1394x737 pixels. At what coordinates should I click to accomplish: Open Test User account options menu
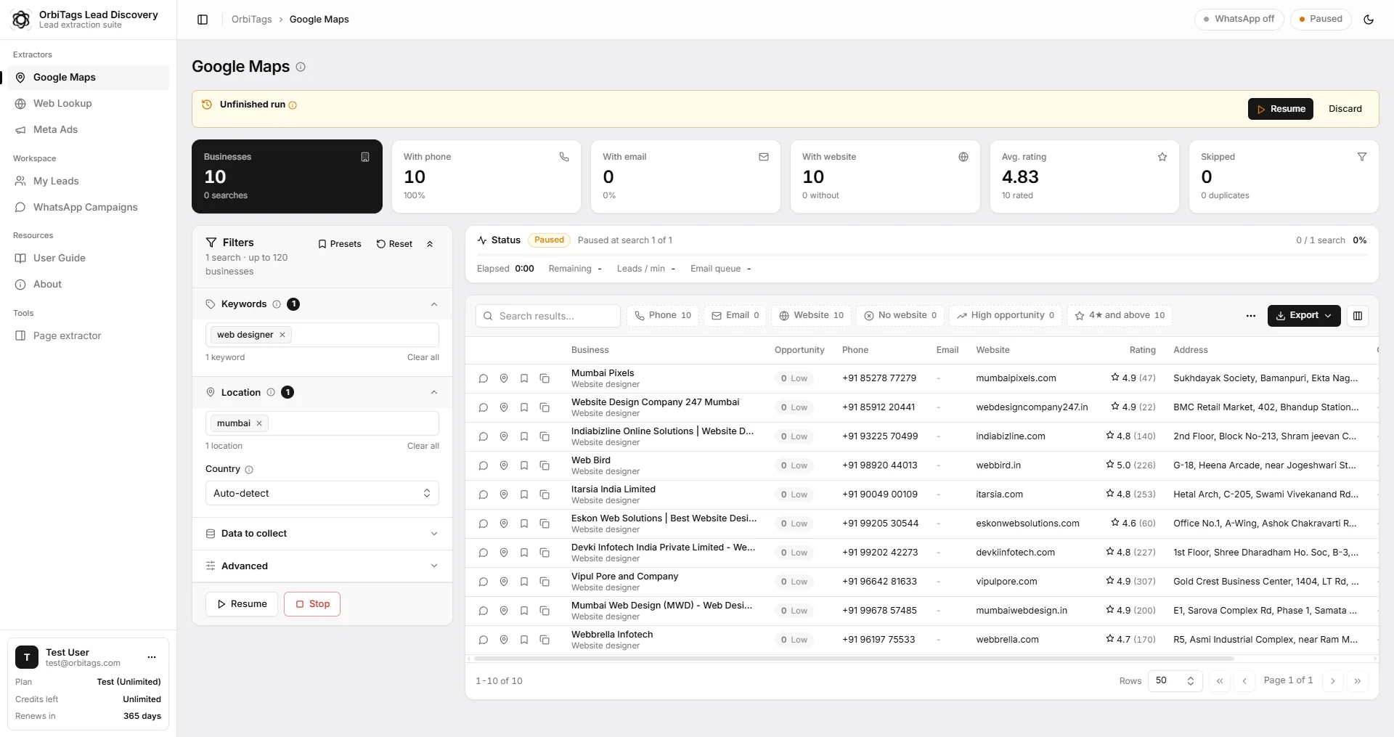tap(152, 657)
